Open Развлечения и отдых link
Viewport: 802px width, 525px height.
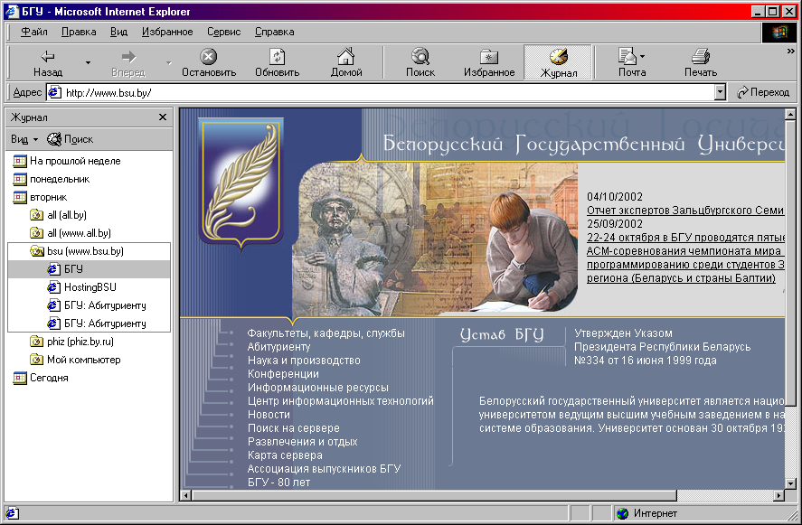[302, 442]
